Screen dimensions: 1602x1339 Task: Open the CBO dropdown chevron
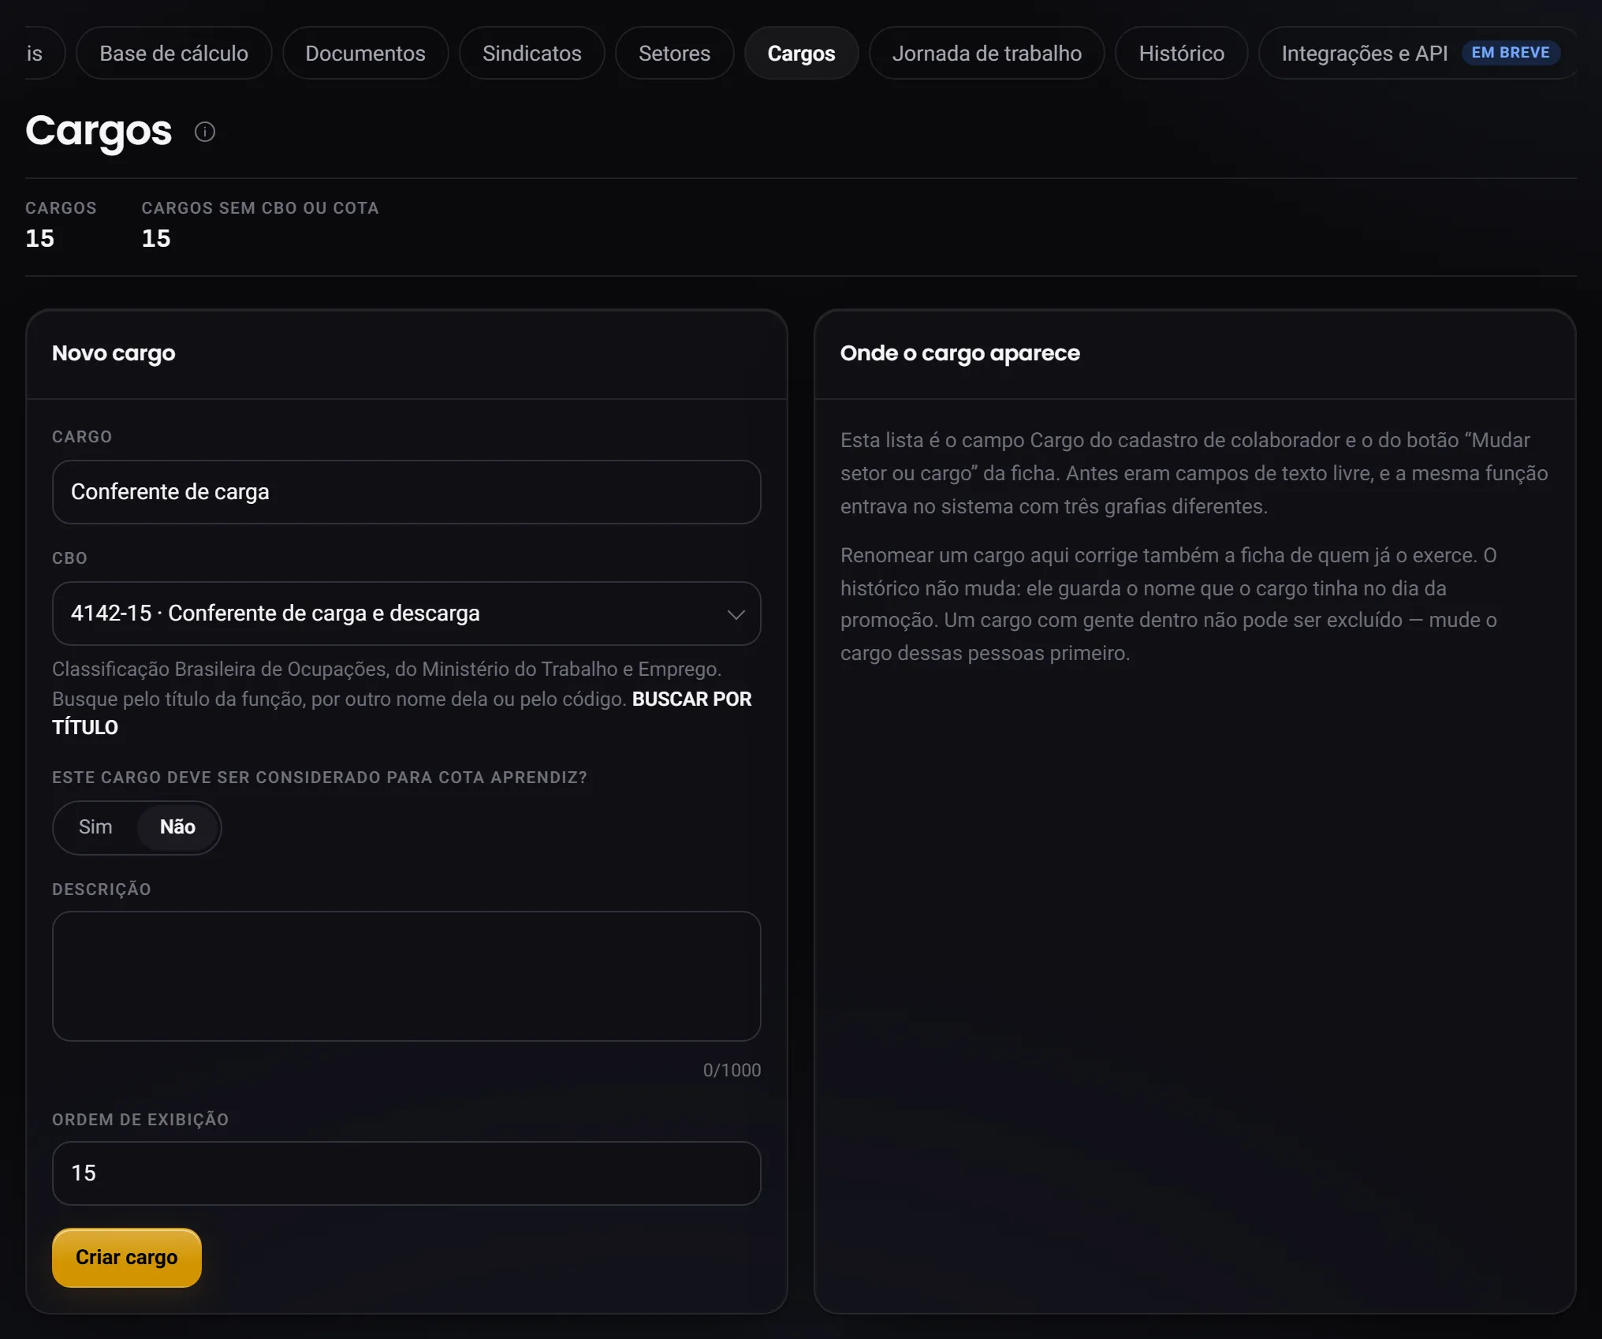click(736, 614)
